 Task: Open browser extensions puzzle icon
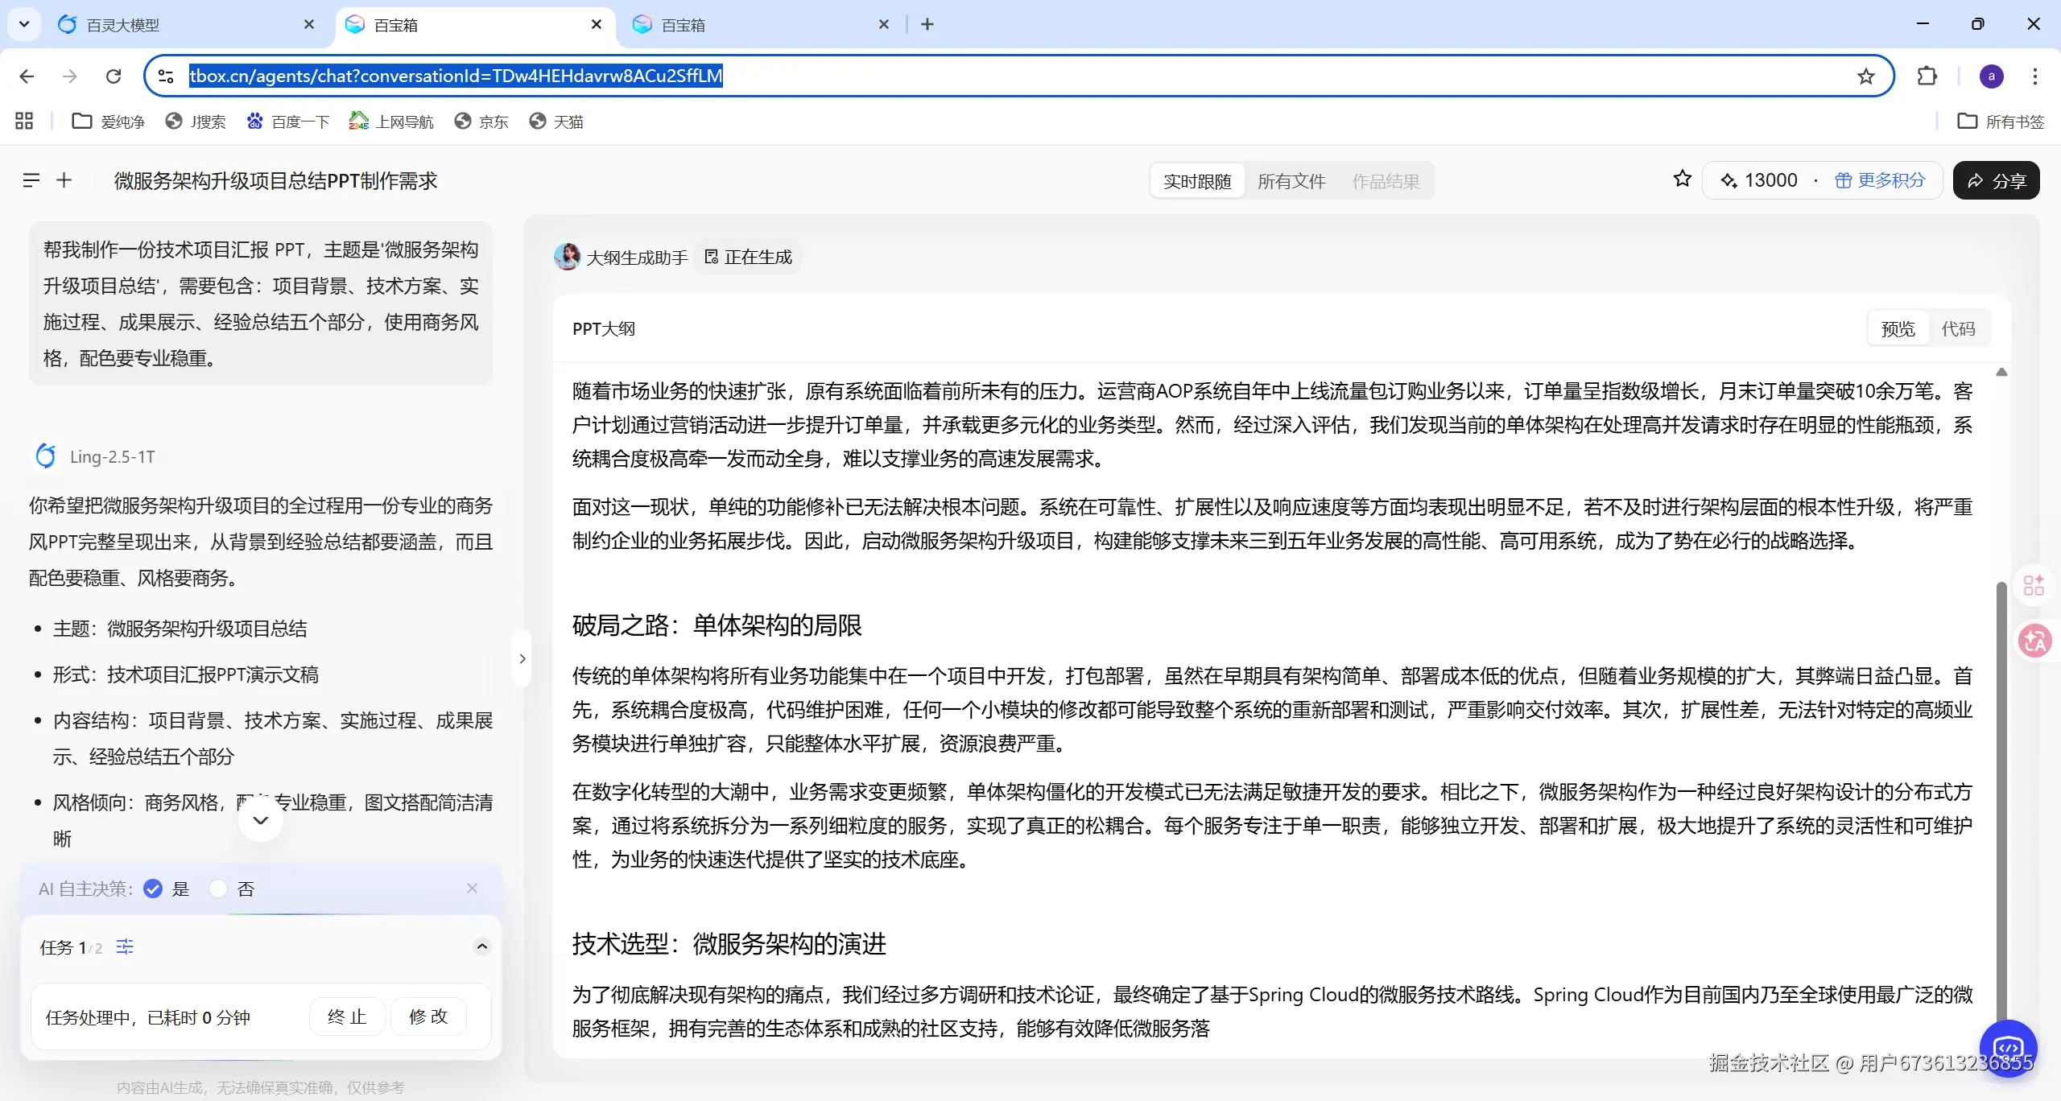(1927, 76)
